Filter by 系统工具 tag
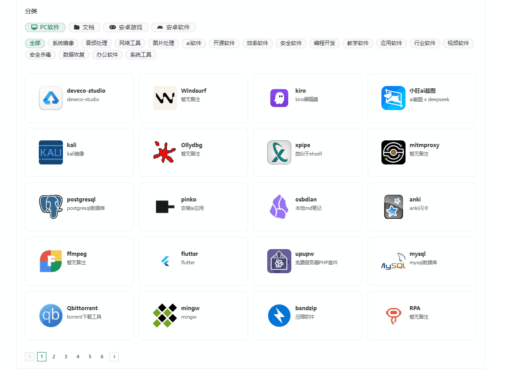Image resolution: width=505 pixels, height=369 pixels. [141, 55]
